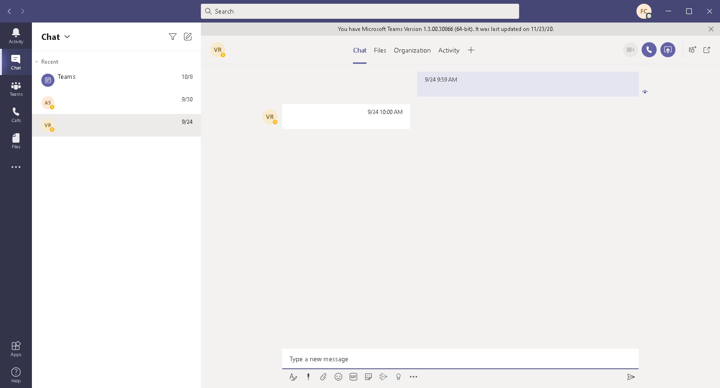This screenshot has width=720, height=388.
Task: Show more apps via sidebar ellipsis
Action: (x=16, y=167)
